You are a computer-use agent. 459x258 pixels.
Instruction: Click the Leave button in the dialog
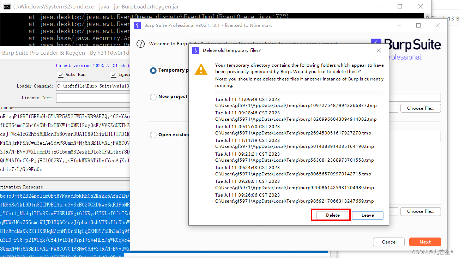368,215
